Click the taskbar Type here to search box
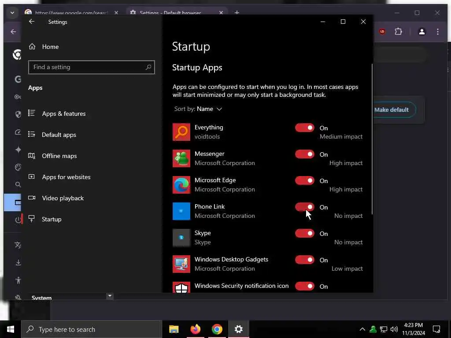The width and height of the screenshot is (451, 338). (91, 329)
